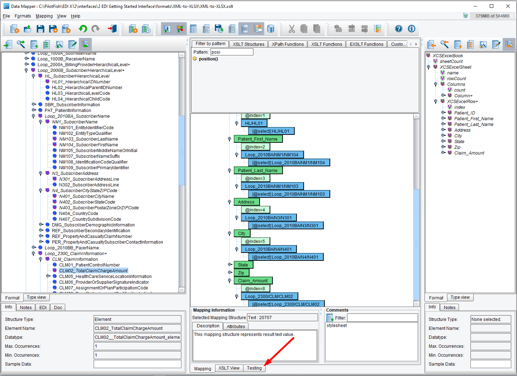Expand the DMG_SubscriberDemographicInformation node
This screenshot has height=376, width=517.
click(x=41, y=225)
